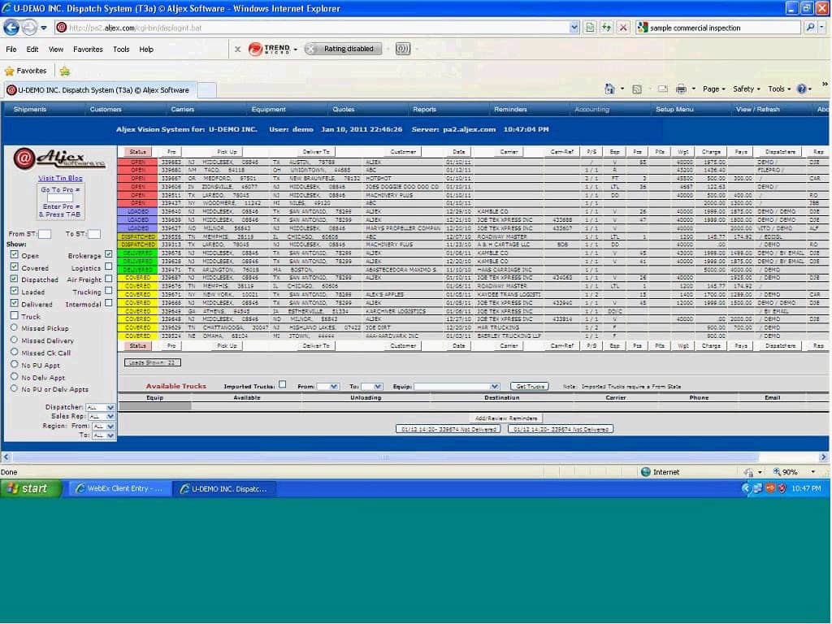The height and width of the screenshot is (624, 832).
Task: Close the Trend Micro toolbar X
Action: pos(237,50)
